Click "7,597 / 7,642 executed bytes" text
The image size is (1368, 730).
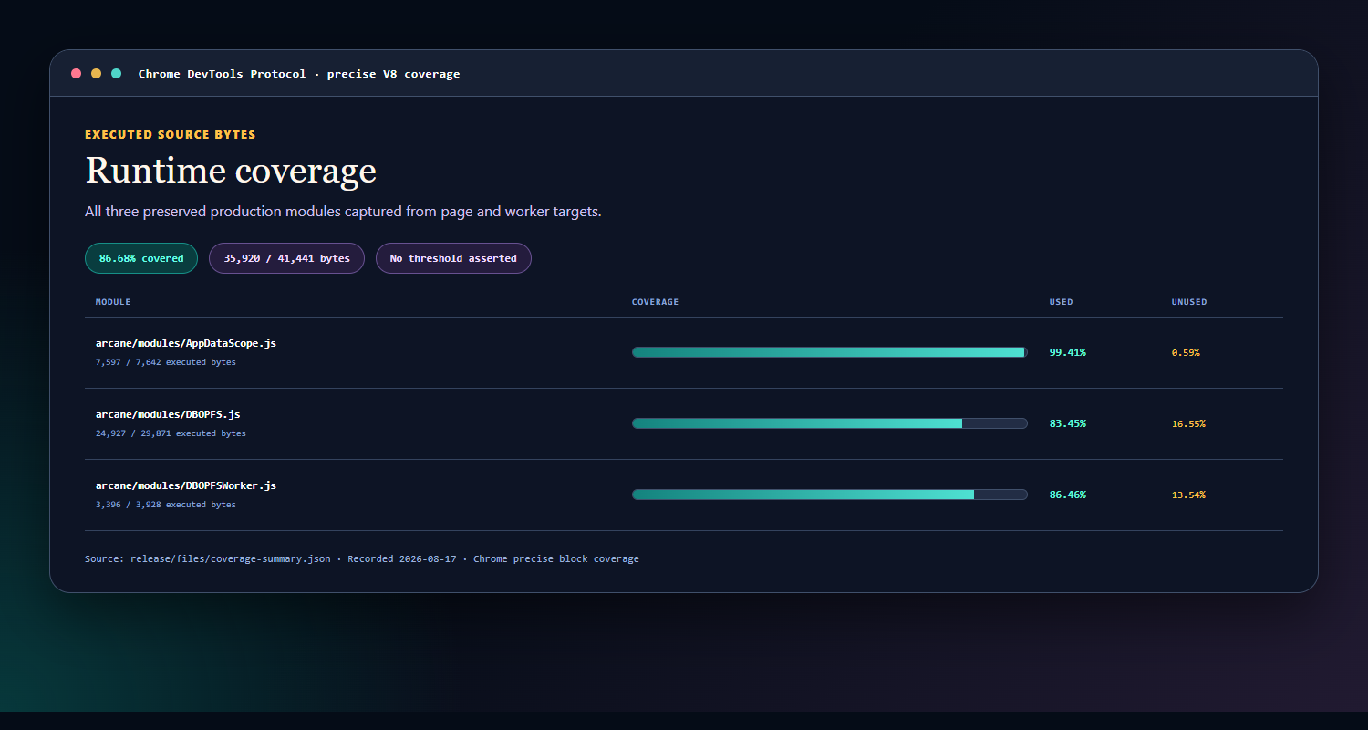(166, 362)
